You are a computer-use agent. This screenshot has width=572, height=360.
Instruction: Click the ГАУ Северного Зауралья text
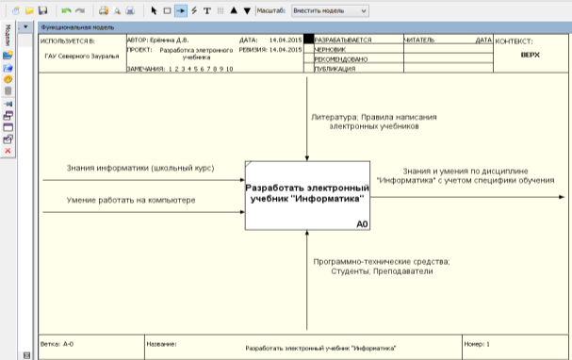(x=82, y=57)
